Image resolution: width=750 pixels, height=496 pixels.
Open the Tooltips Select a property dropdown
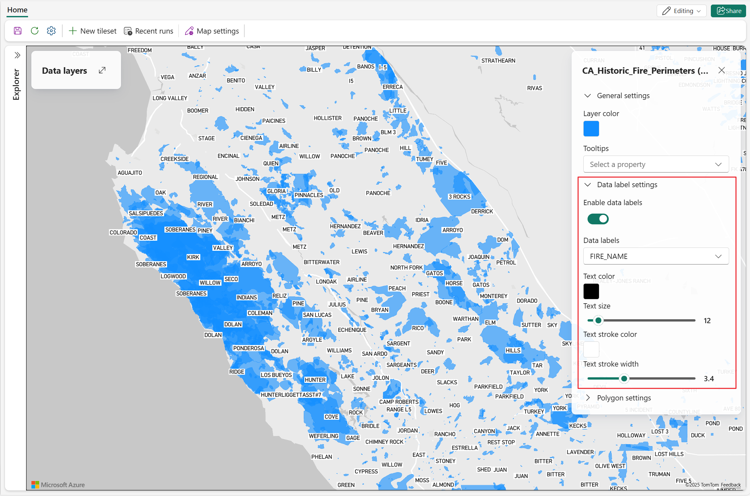tap(656, 164)
